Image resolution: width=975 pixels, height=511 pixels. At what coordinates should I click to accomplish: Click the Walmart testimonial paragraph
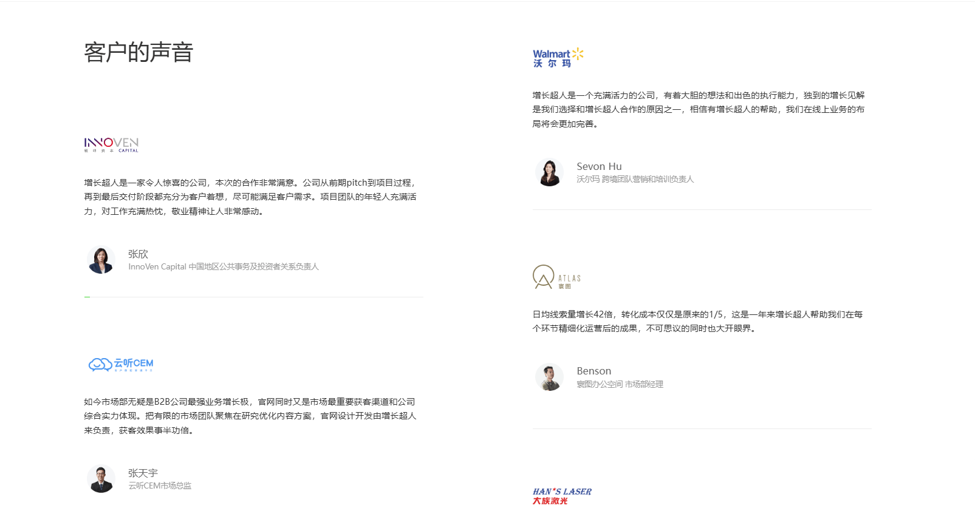pyautogui.click(x=699, y=109)
